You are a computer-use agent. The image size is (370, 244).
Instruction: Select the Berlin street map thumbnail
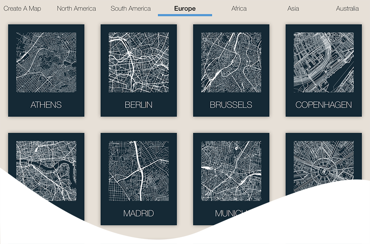click(139, 62)
